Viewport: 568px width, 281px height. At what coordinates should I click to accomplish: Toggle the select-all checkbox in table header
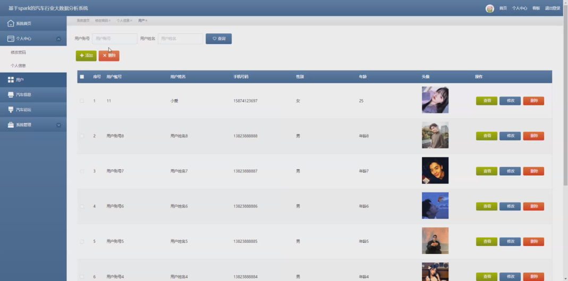[x=82, y=77]
